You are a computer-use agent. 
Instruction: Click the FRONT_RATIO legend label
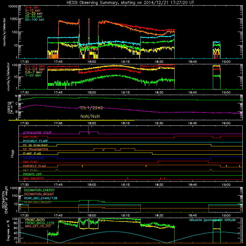click(35, 220)
